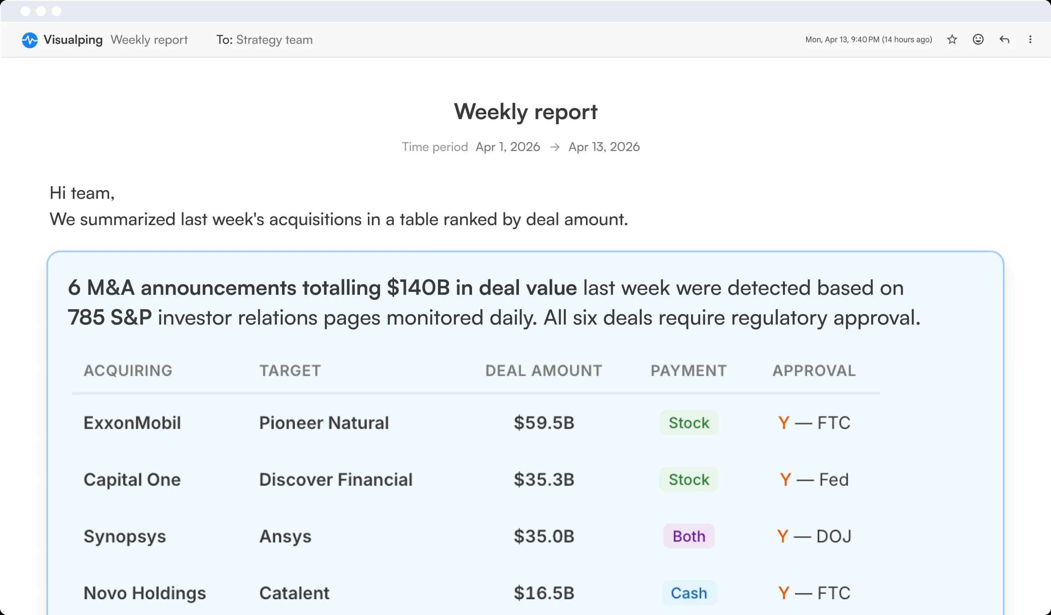Click the Stock badge in ExxonMobil row
Image resolution: width=1051 pixels, height=615 pixels.
pos(689,423)
